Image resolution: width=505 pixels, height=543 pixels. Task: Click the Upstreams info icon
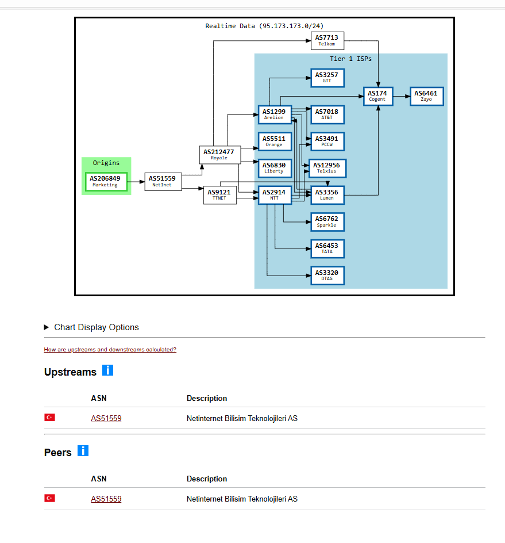107,370
